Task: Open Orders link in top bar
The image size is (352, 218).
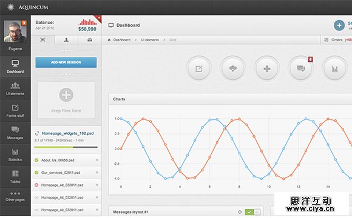Action: coord(337,40)
